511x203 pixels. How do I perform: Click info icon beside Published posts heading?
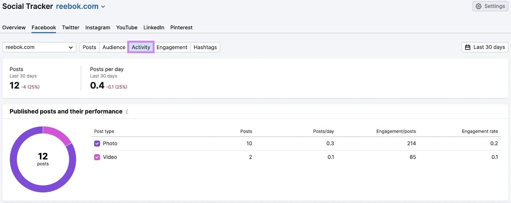coord(127,111)
